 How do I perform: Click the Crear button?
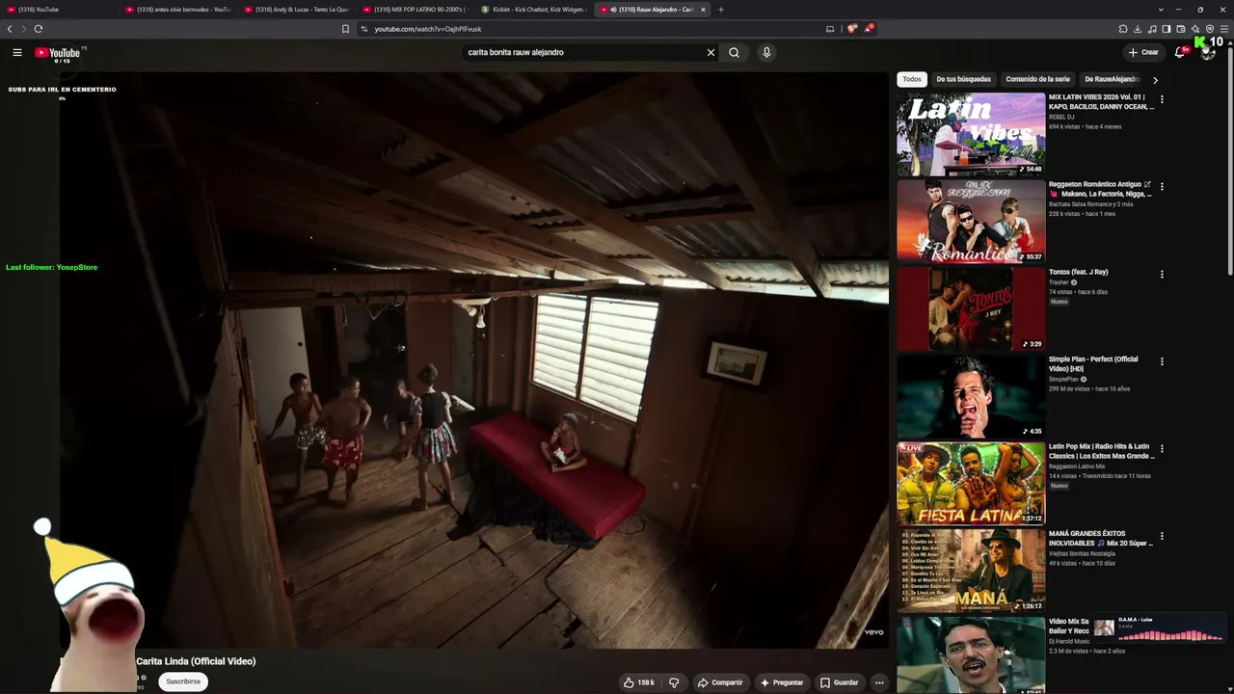[x=1143, y=52]
